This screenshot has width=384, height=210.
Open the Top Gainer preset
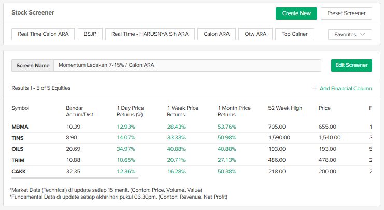pos(294,34)
